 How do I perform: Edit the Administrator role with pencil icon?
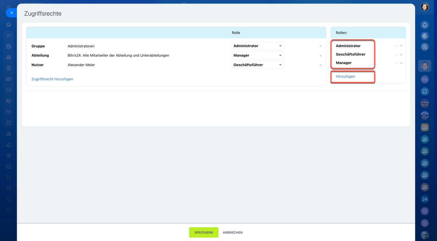[x=397, y=46]
